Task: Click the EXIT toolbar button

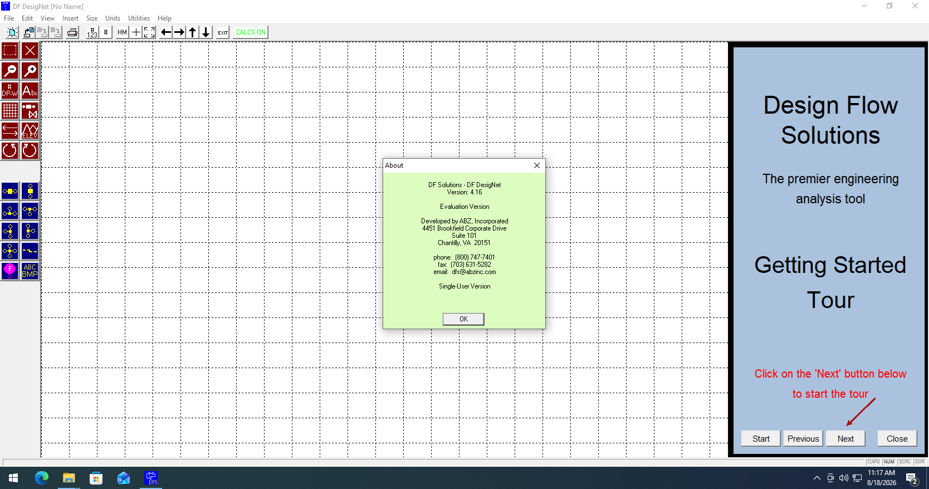Action: tap(223, 32)
